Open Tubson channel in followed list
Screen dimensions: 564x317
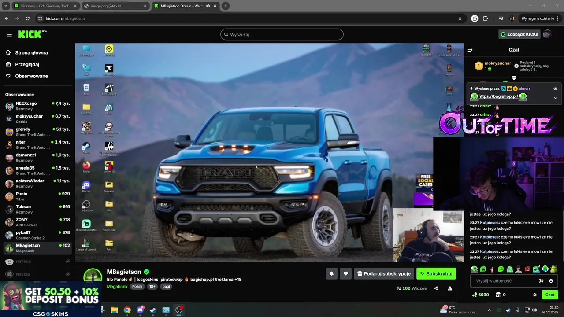(x=37, y=209)
